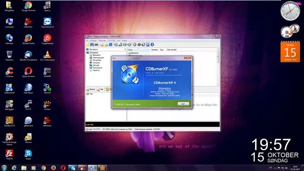Open the Fil menu in CDBurnerXP
This screenshot has height=171, width=304.
coord(87,40)
